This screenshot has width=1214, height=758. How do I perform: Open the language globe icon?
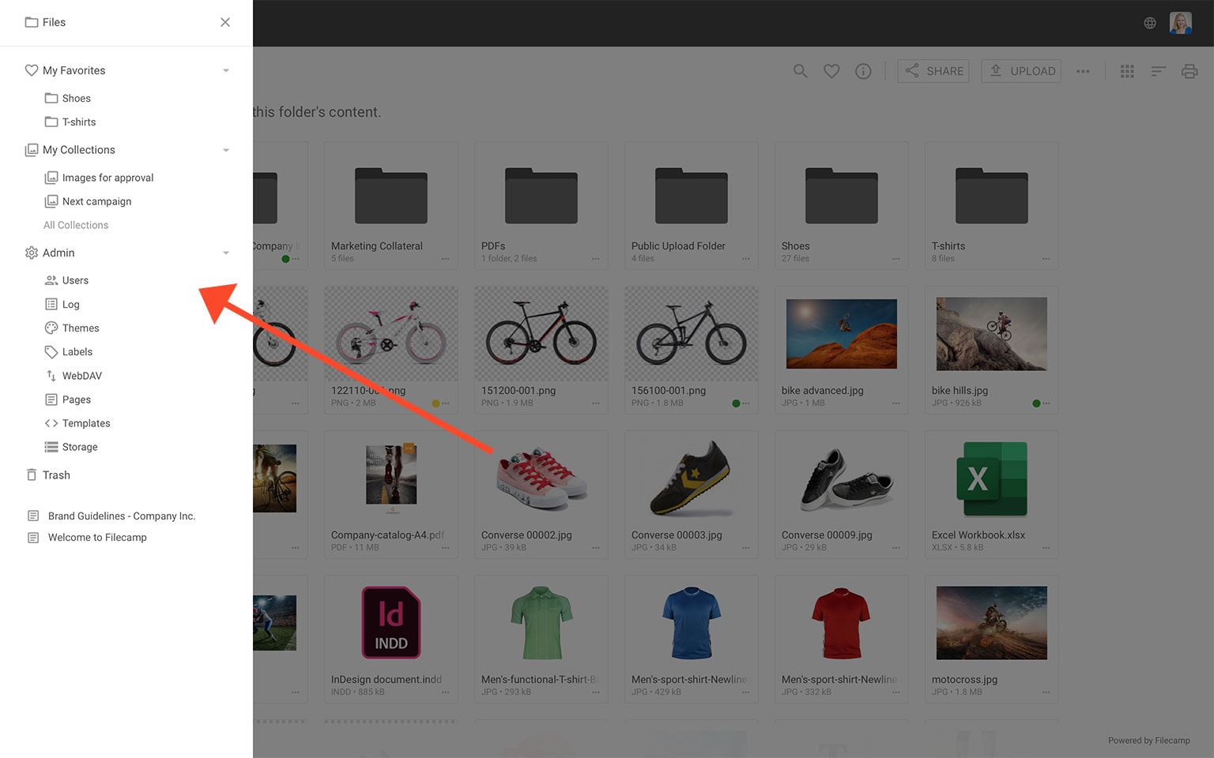point(1150,23)
